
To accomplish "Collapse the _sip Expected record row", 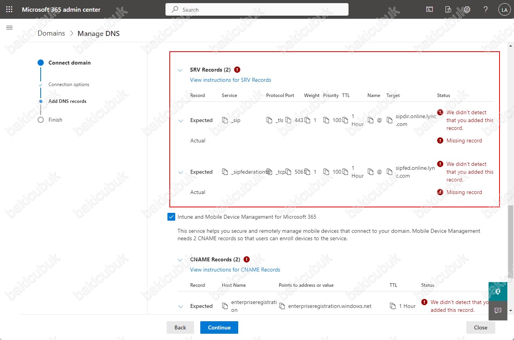I will [180, 121].
